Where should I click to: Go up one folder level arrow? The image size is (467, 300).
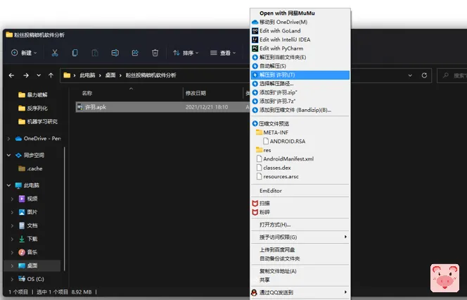[x=51, y=75]
